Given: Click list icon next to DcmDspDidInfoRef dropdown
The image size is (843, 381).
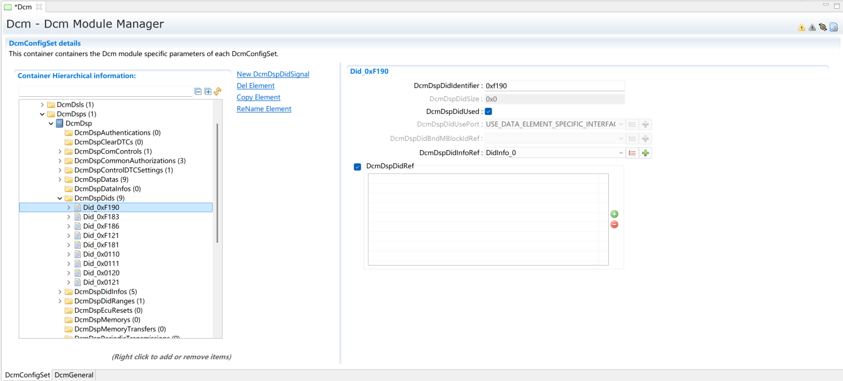Looking at the screenshot, I should coord(632,153).
